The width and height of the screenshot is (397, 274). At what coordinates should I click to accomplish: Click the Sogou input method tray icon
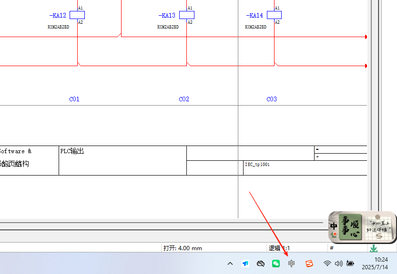(x=309, y=264)
